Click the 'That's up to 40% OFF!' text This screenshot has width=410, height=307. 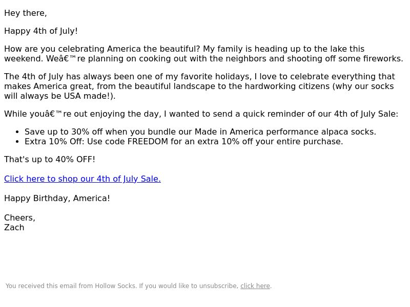click(50, 160)
